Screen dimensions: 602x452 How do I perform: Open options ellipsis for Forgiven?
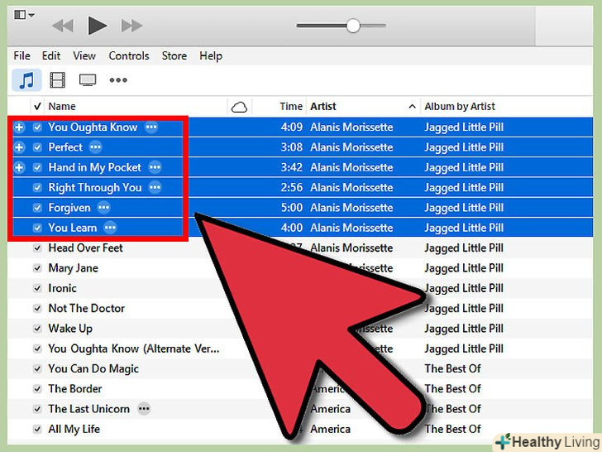pos(103,208)
